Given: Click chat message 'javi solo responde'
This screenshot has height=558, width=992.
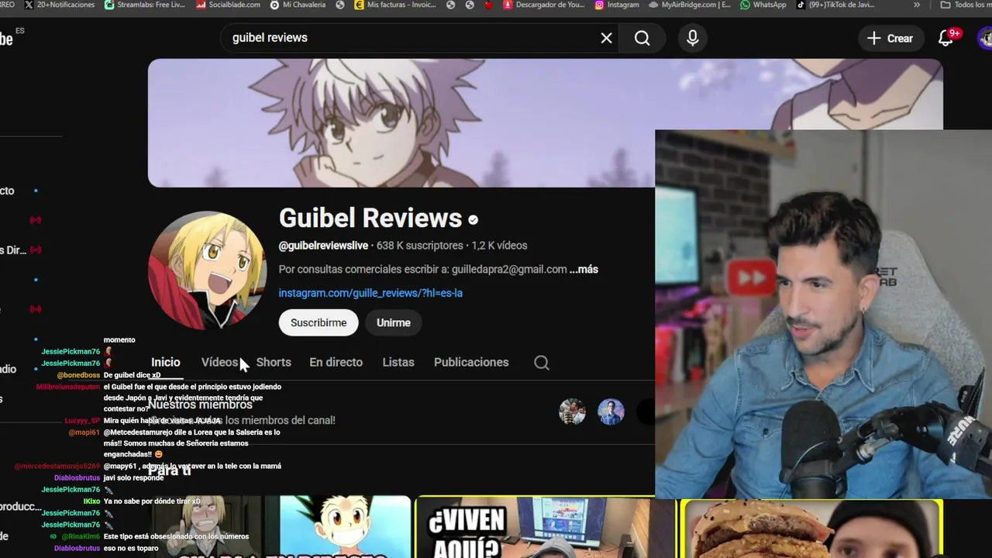Looking at the screenshot, I should [133, 478].
